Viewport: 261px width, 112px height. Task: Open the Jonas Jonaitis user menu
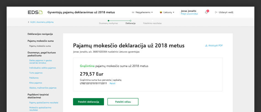click(x=189, y=11)
